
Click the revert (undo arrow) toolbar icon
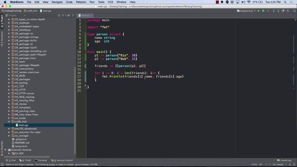click(x=288, y=11)
